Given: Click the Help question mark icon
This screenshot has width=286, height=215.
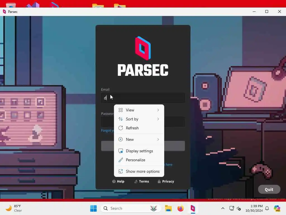Looking at the screenshot, I should [x=114, y=181].
